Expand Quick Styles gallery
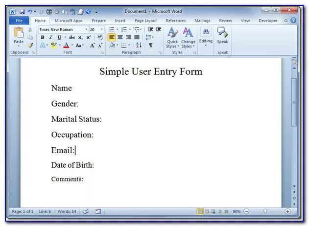309x227 pixels. 173,37
